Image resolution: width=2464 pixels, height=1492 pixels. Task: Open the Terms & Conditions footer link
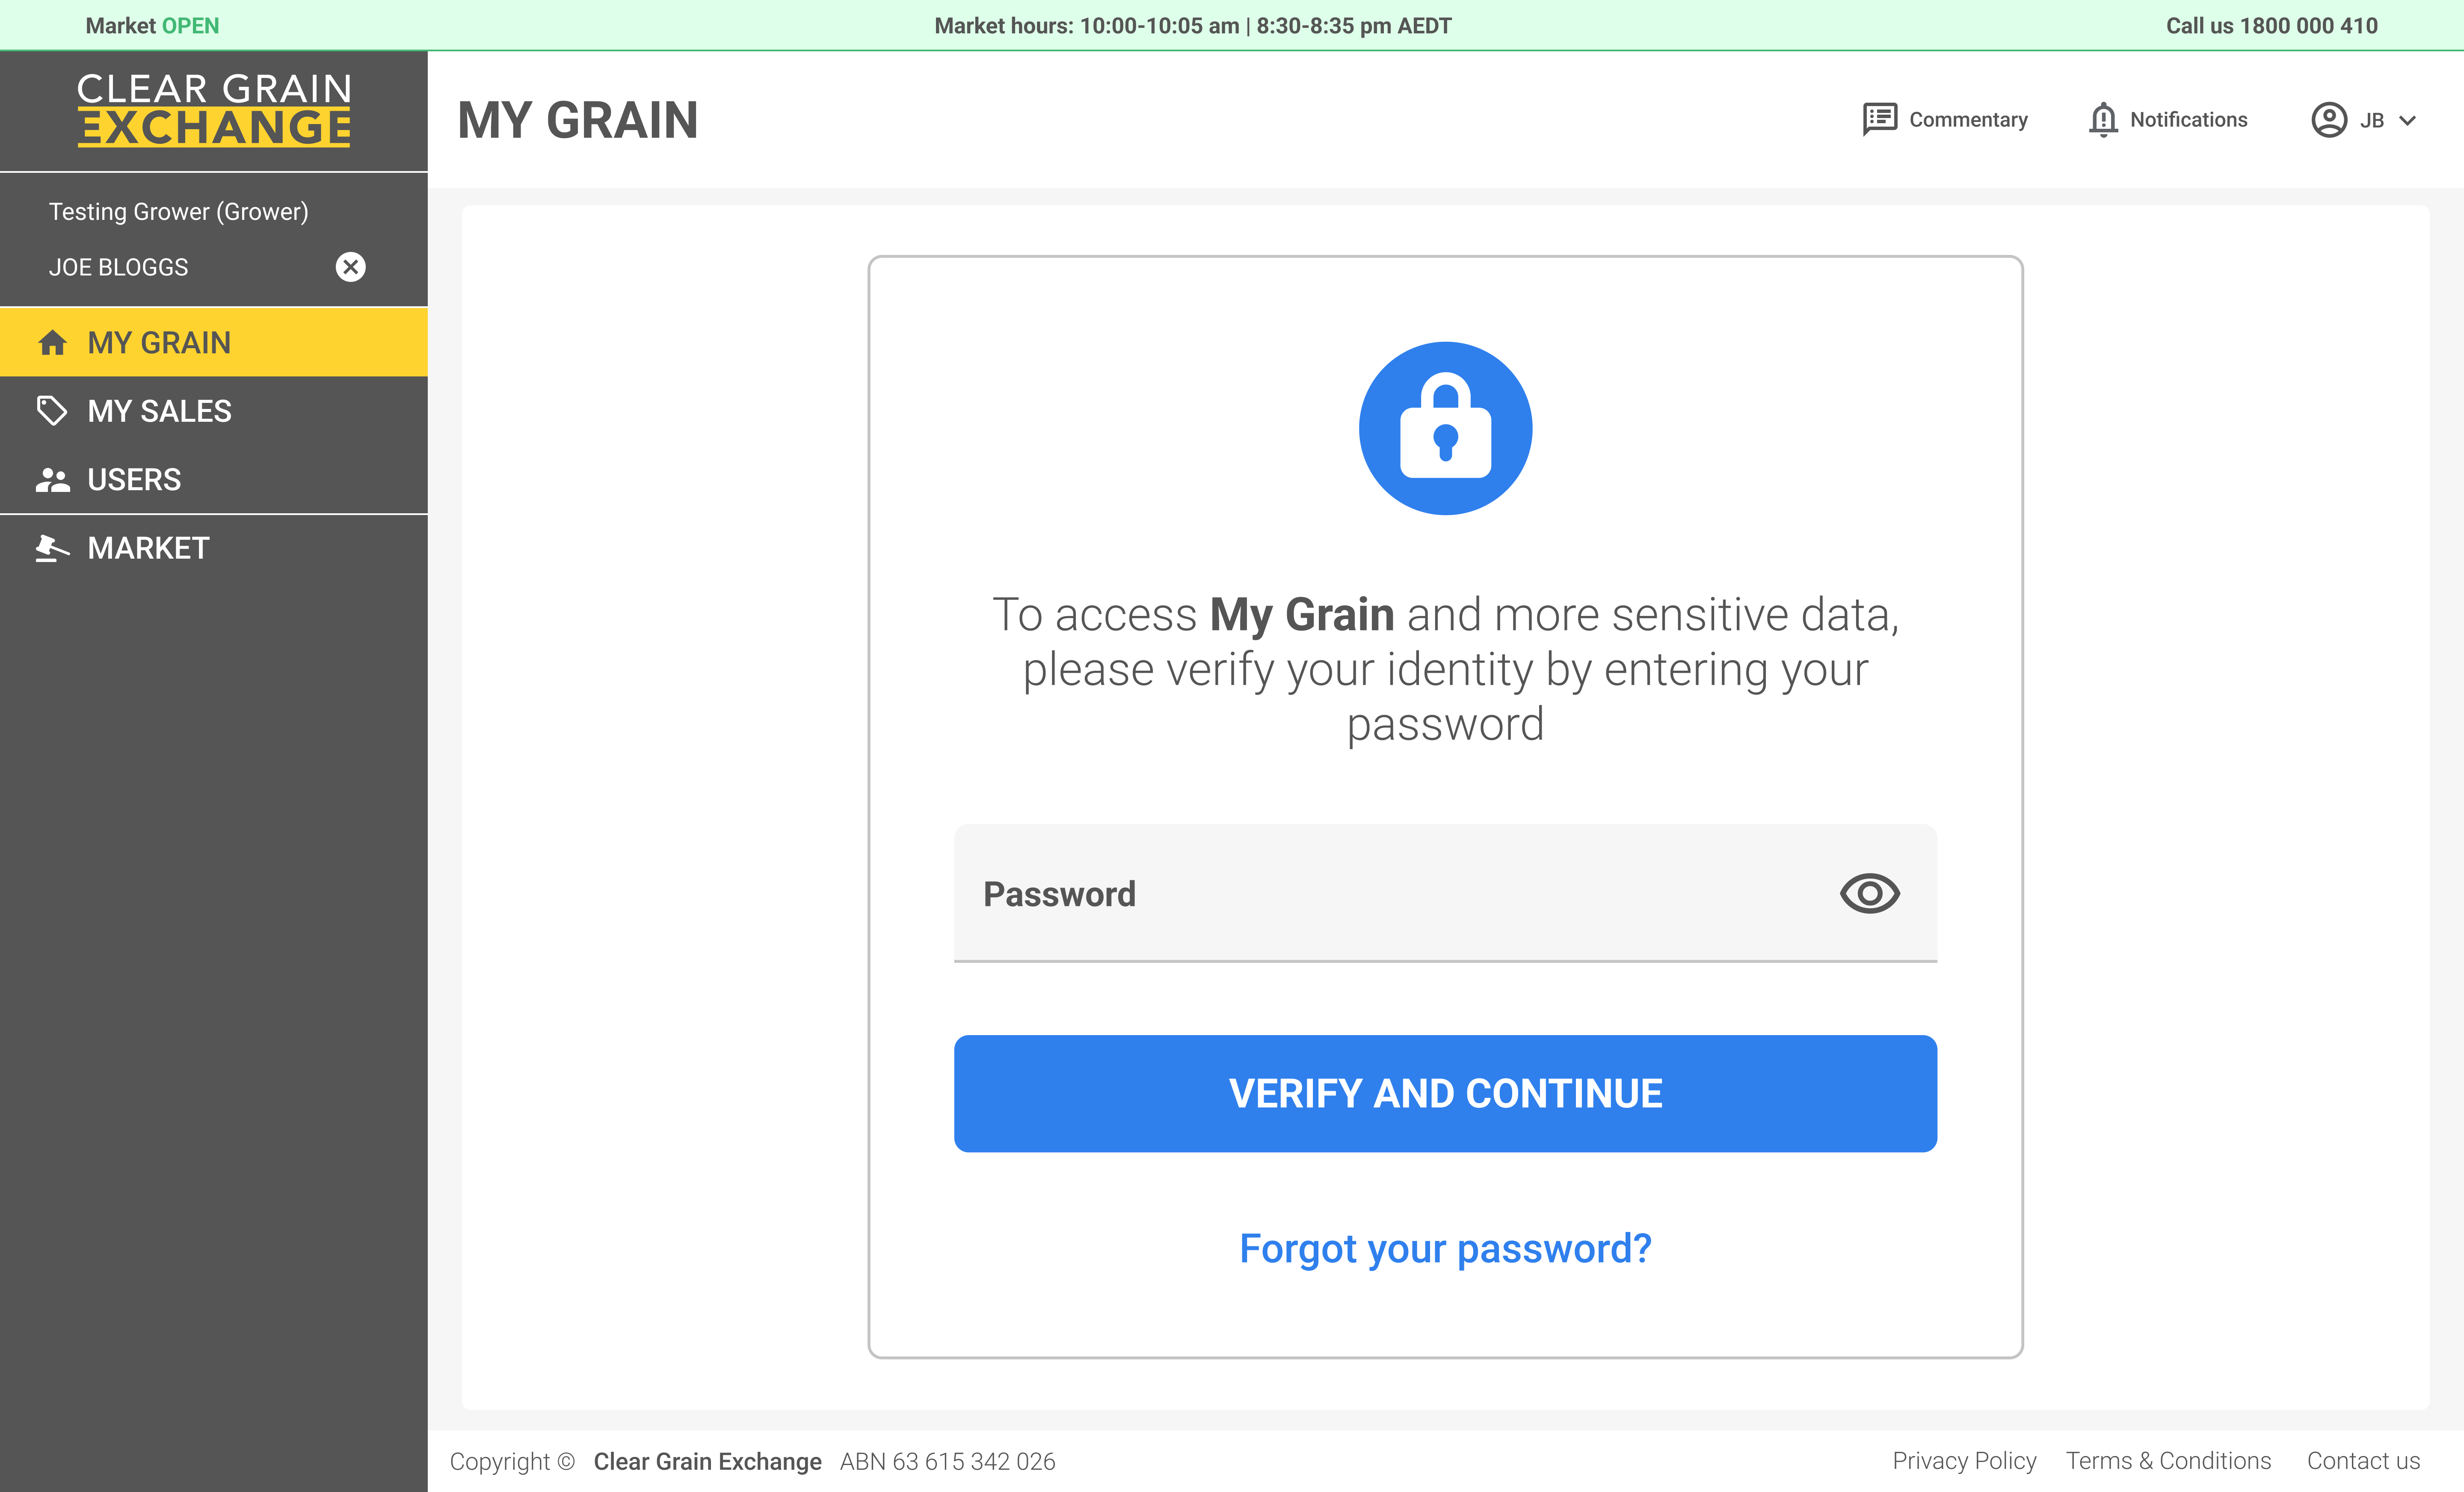(x=2168, y=1461)
